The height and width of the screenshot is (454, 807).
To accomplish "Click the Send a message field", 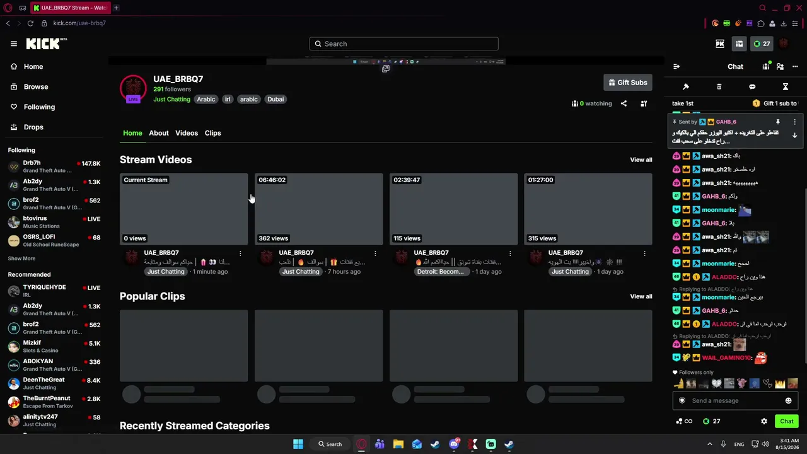I will [x=735, y=400].
